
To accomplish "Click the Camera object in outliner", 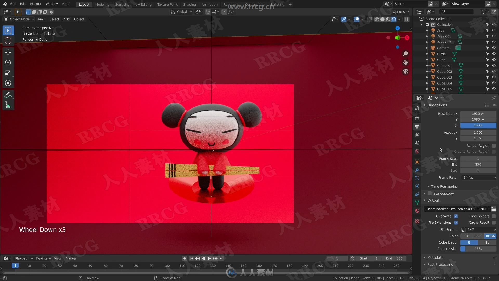I will 443,48.
